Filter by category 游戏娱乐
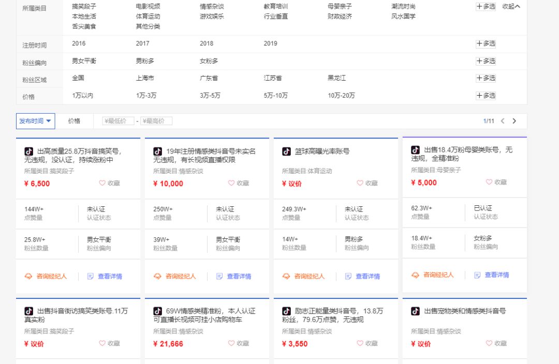559x364 pixels. coord(212,17)
